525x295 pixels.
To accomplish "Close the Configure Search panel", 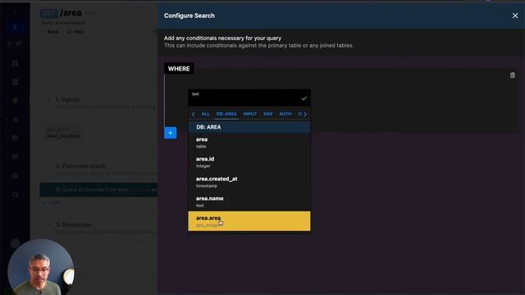I will [x=515, y=16].
